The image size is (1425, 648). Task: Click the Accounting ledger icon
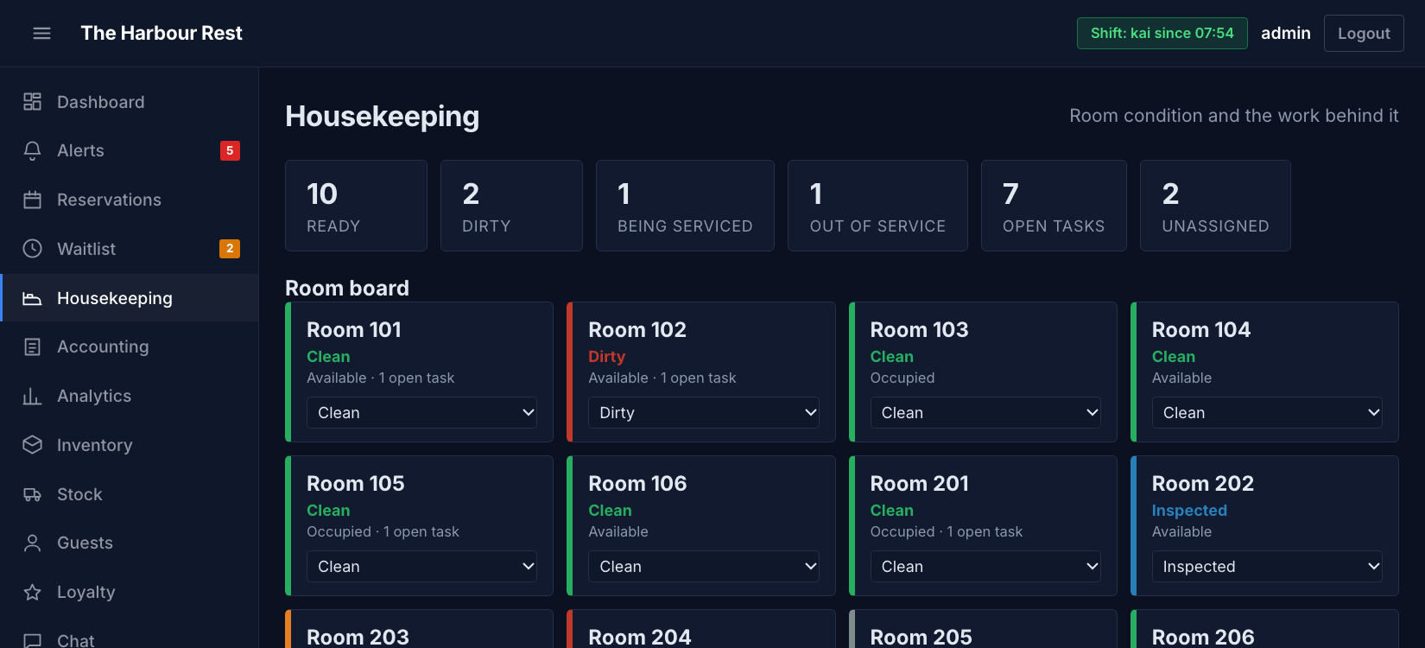click(32, 346)
